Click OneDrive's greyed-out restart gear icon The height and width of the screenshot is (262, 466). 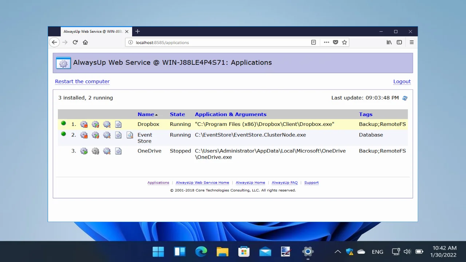(x=95, y=151)
